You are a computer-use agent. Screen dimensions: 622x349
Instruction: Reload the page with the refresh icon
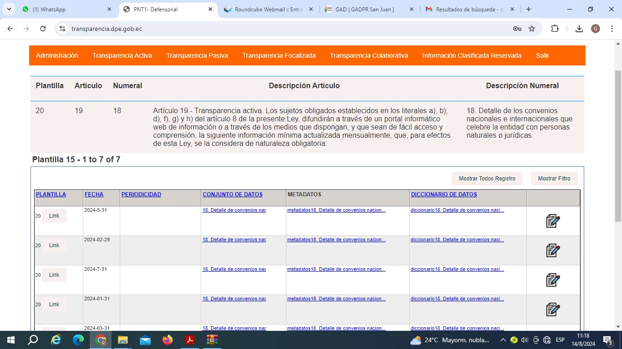pos(43,29)
